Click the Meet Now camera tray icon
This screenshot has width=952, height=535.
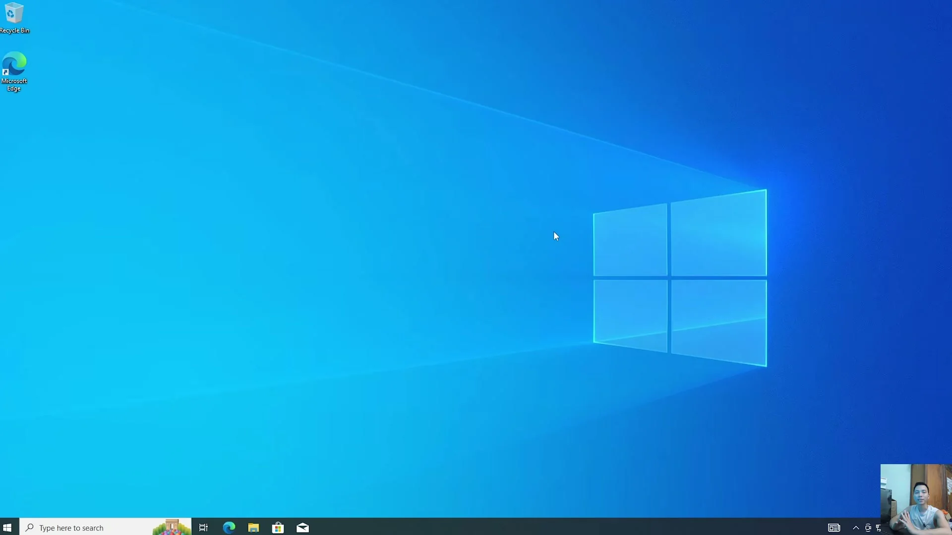coord(868,528)
